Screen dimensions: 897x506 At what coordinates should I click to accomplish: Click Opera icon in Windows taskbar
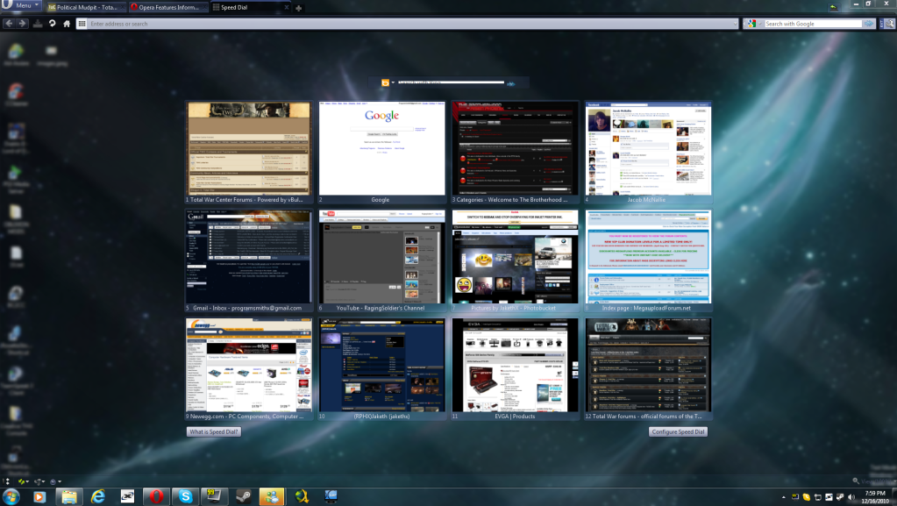coord(155,496)
